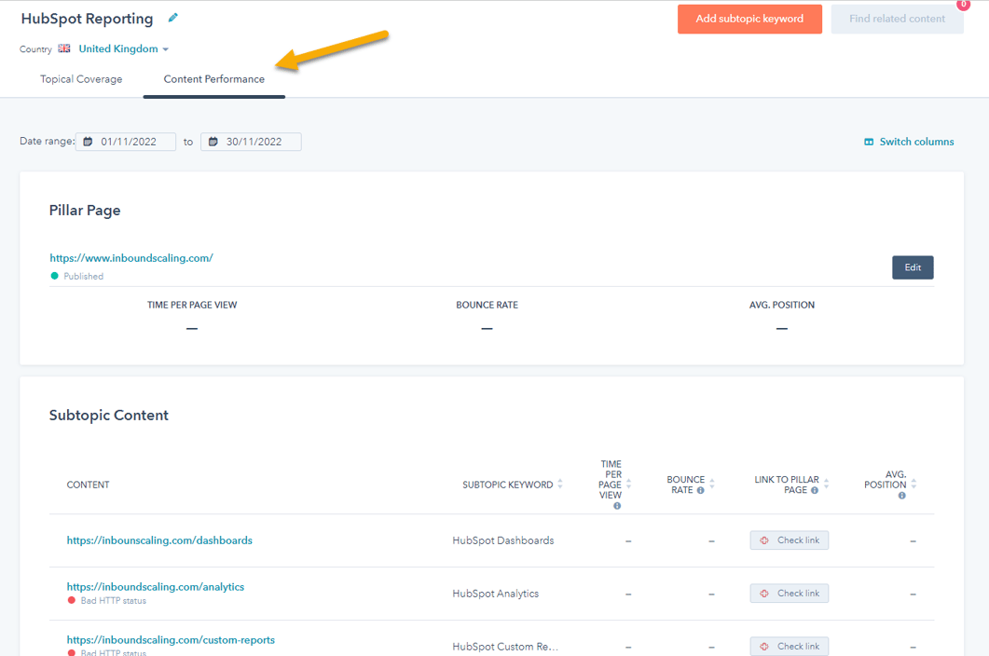
Task: Open the inbounscaling.com/analytics subtopic link
Action: pos(155,586)
